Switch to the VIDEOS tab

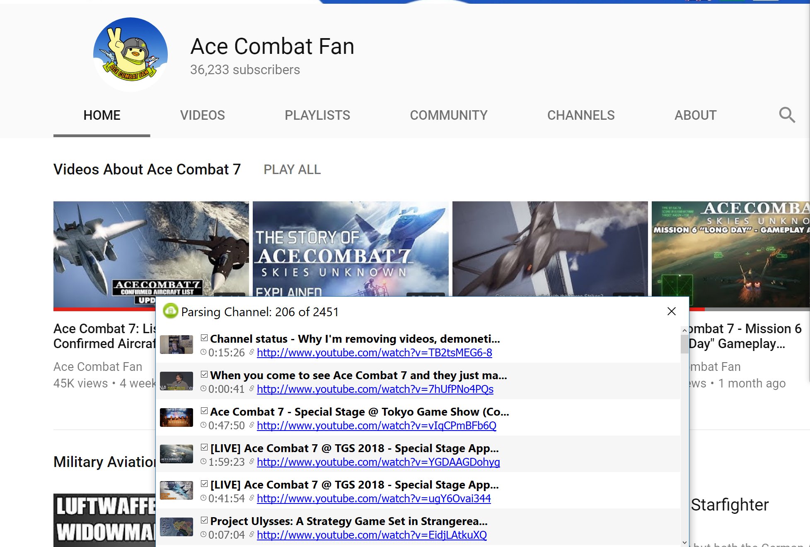[x=202, y=115]
